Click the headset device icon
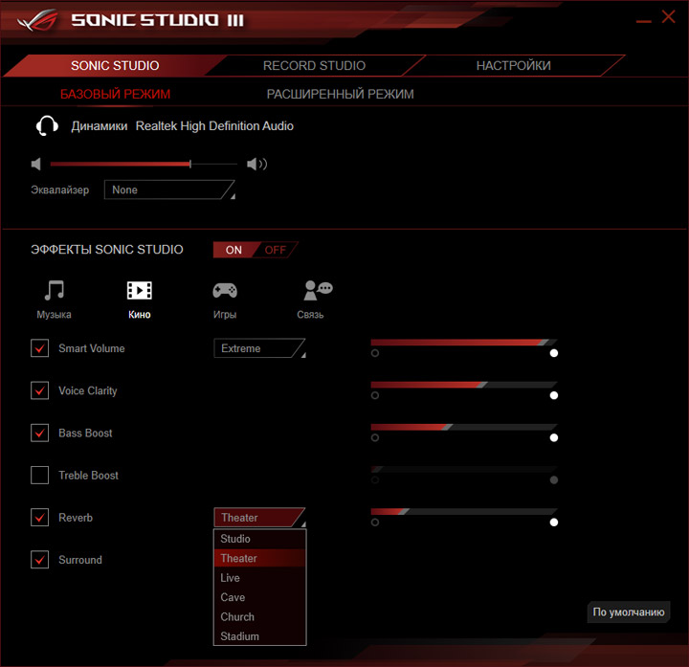 pos(47,126)
